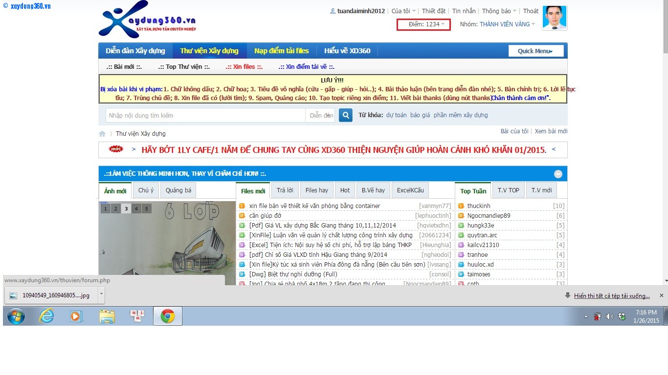Click the rank icon beside tranhoe
The image size is (668, 375).
pyautogui.click(x=461, y=255)
